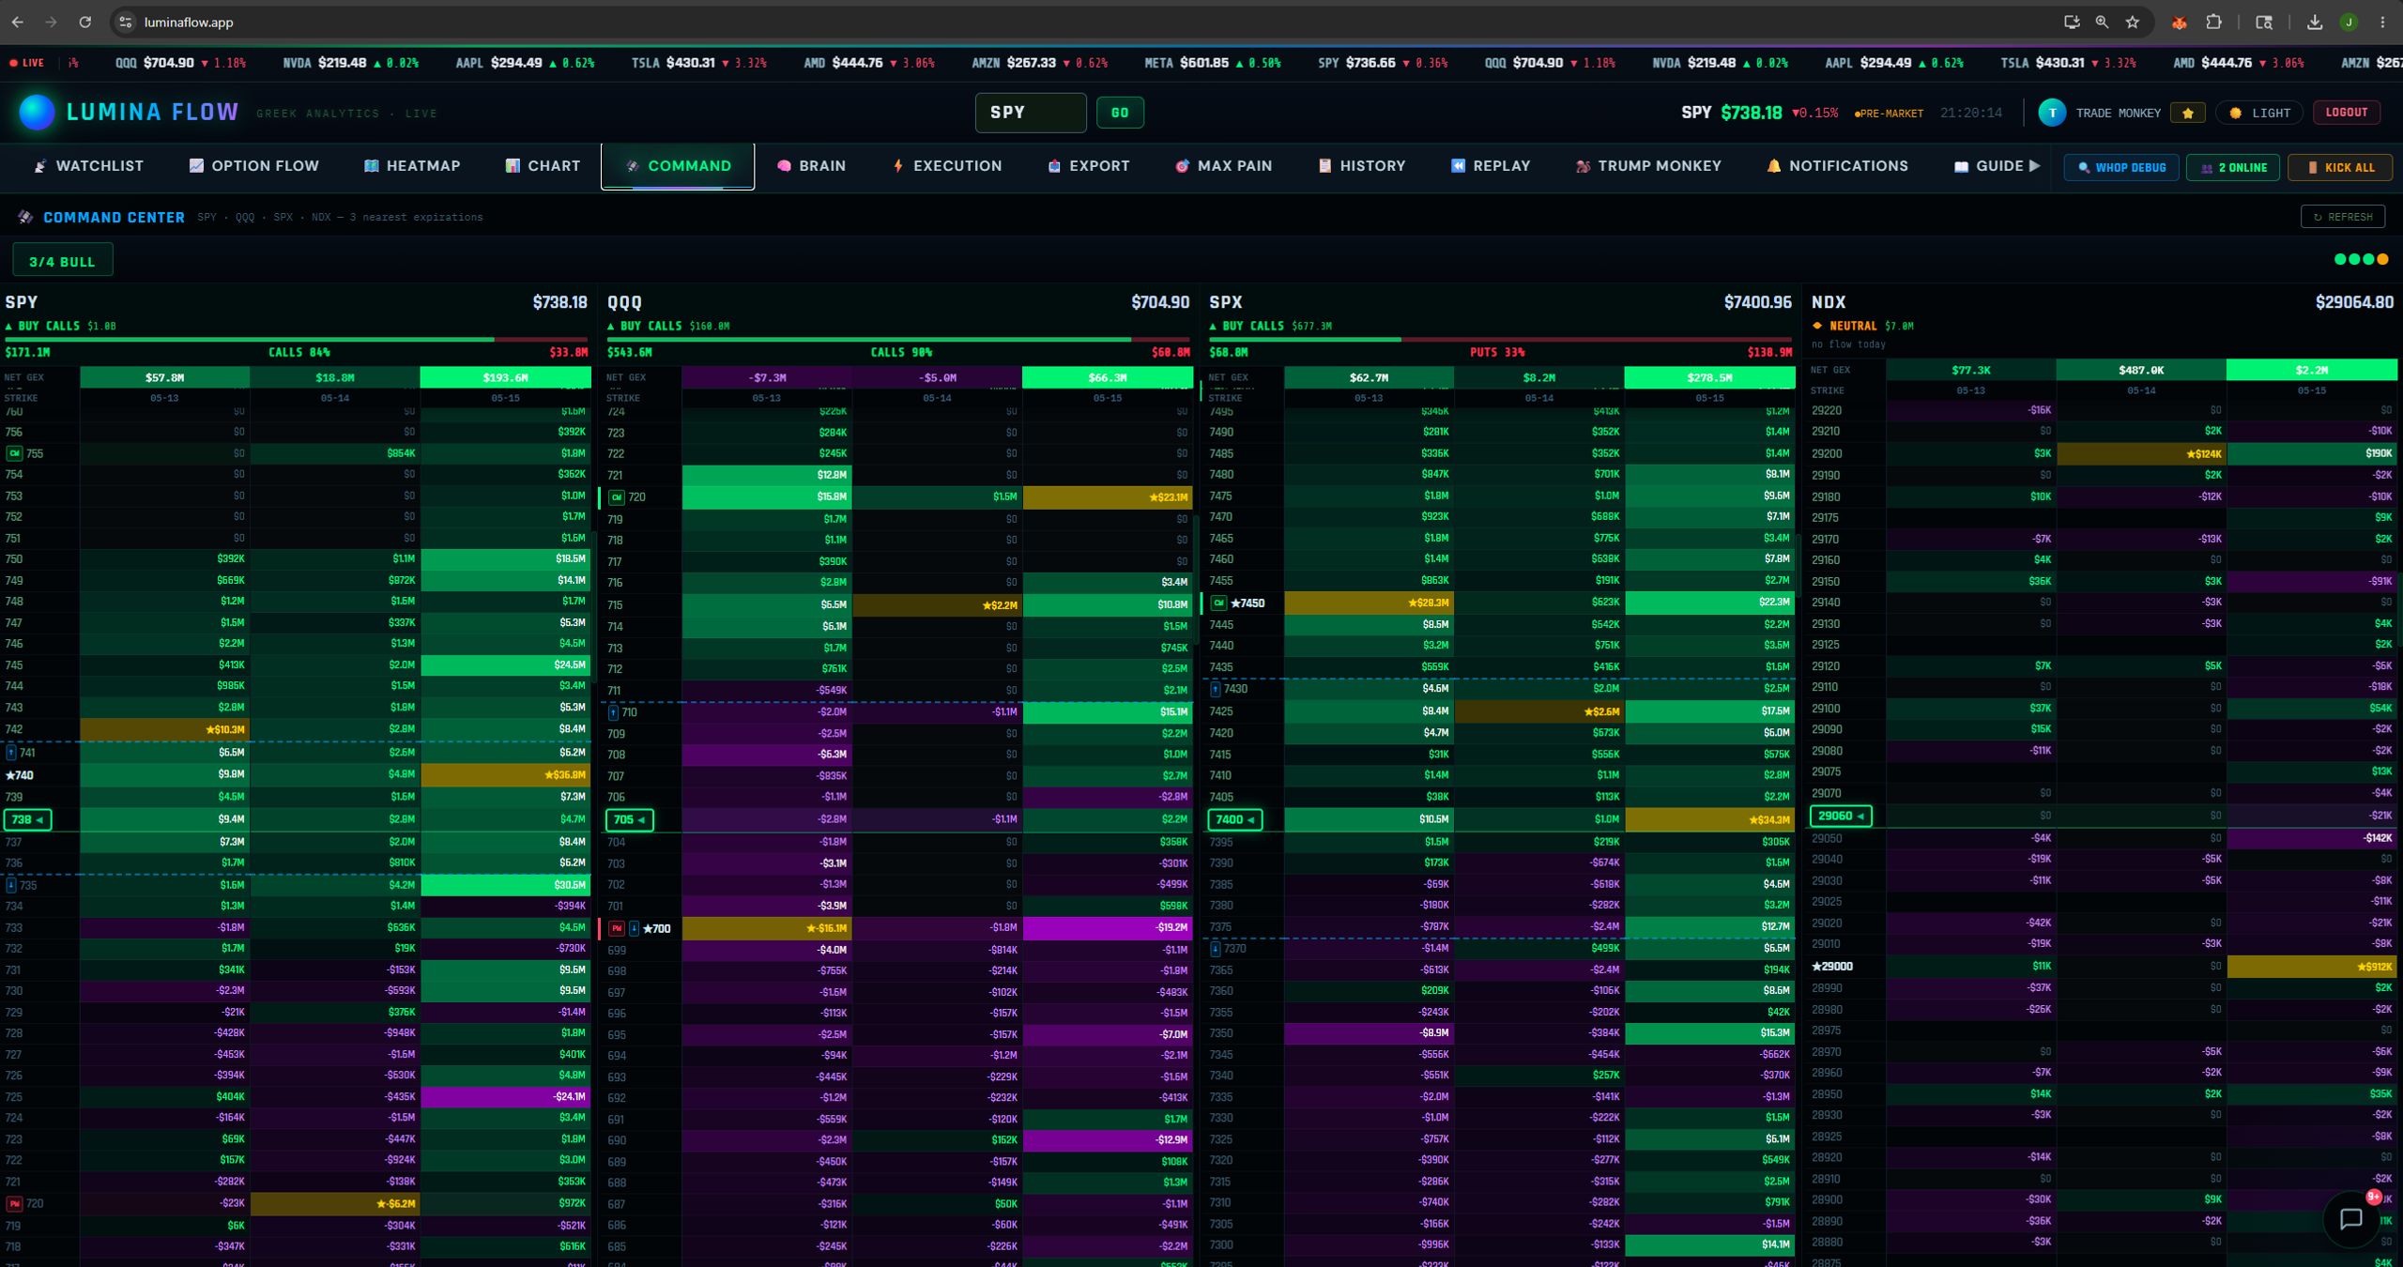This screenshot has height=1267, width=2403.
Task: Click the Logout button
Action: 2347,113
